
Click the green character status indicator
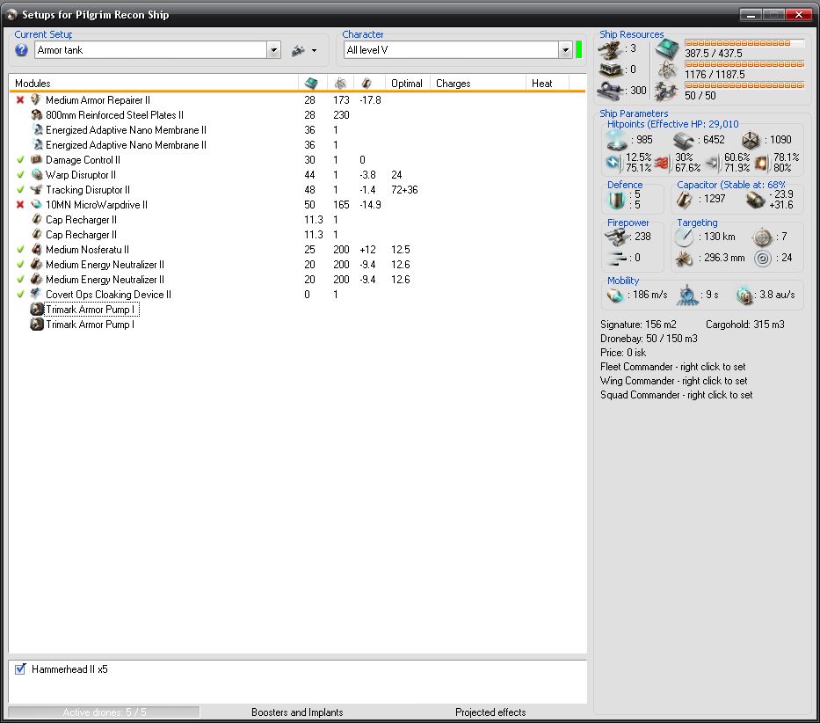578,50
